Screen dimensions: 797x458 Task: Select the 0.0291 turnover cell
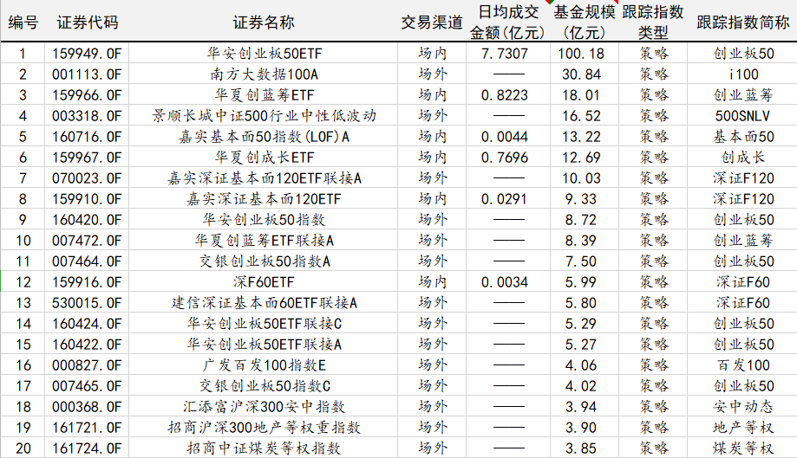(508, 199)
